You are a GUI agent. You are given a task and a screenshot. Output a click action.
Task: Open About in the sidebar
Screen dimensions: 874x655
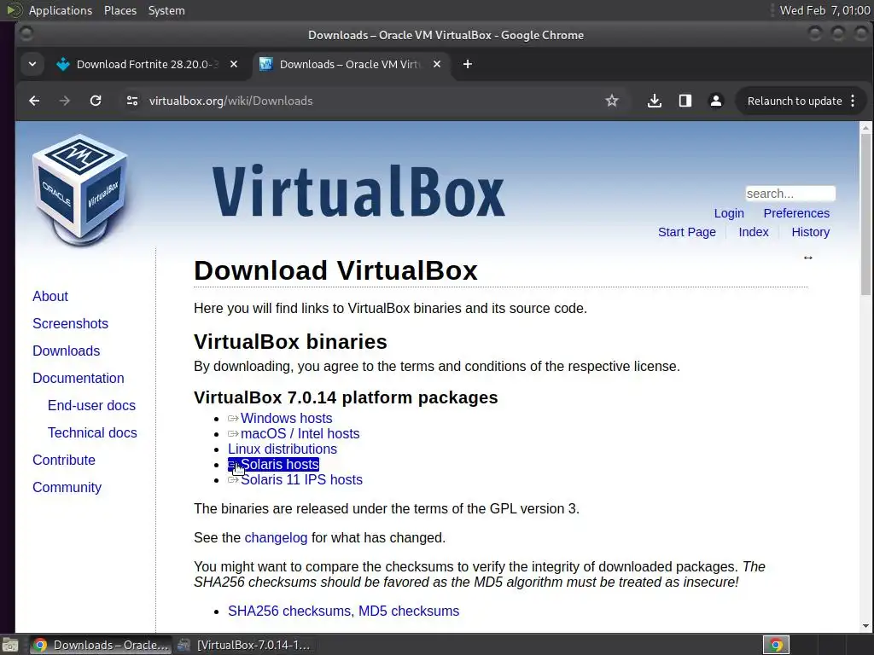coord(50,296)
